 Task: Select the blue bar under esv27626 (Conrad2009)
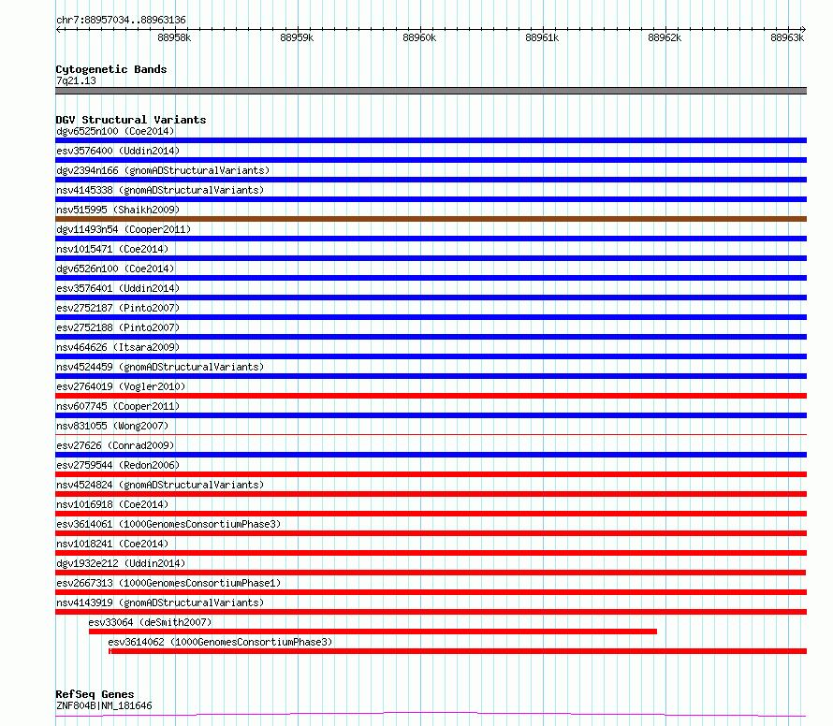pyautogui.click(x=431, y=455)
